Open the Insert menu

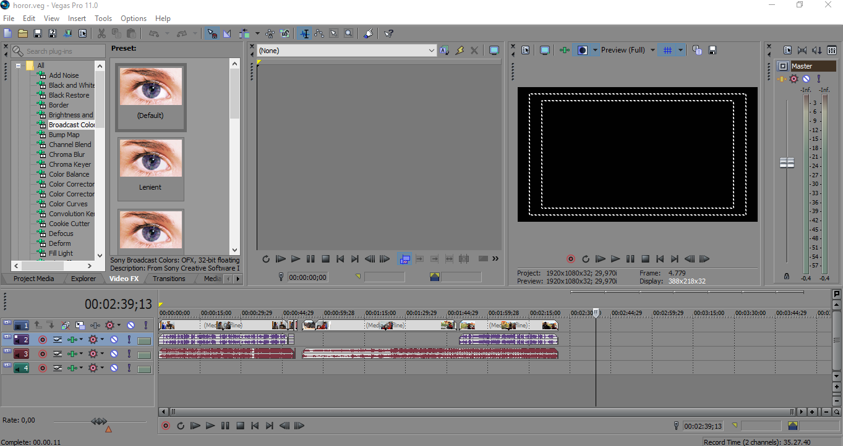click(x=77, y=19)
